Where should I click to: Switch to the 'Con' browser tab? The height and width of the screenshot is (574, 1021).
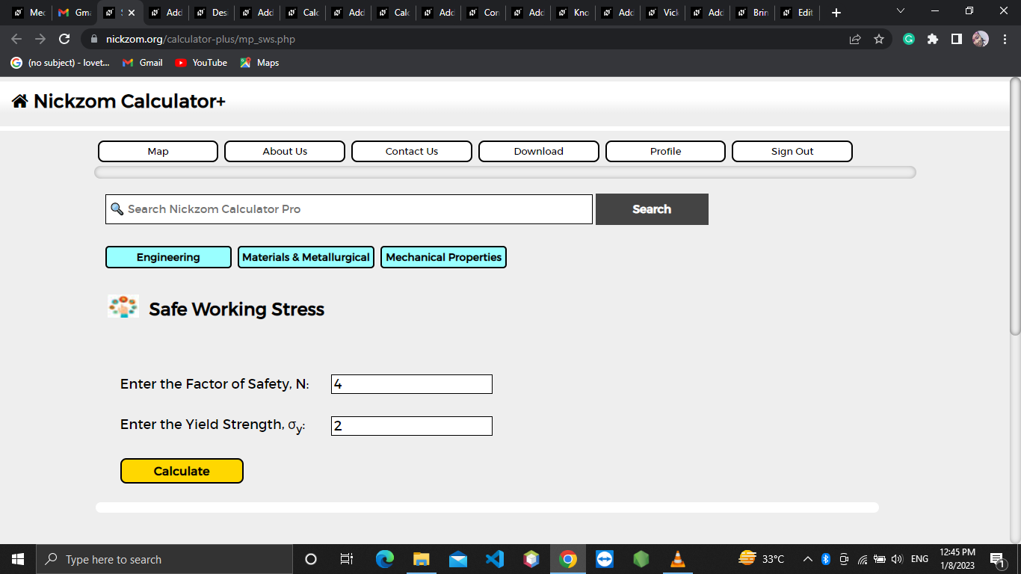tap(484, 13)
